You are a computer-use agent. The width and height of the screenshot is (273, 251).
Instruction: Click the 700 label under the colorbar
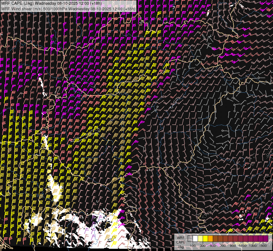[223, 245]
